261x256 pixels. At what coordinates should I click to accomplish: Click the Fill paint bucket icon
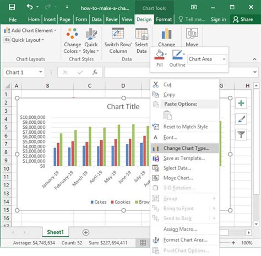(159, 55)
